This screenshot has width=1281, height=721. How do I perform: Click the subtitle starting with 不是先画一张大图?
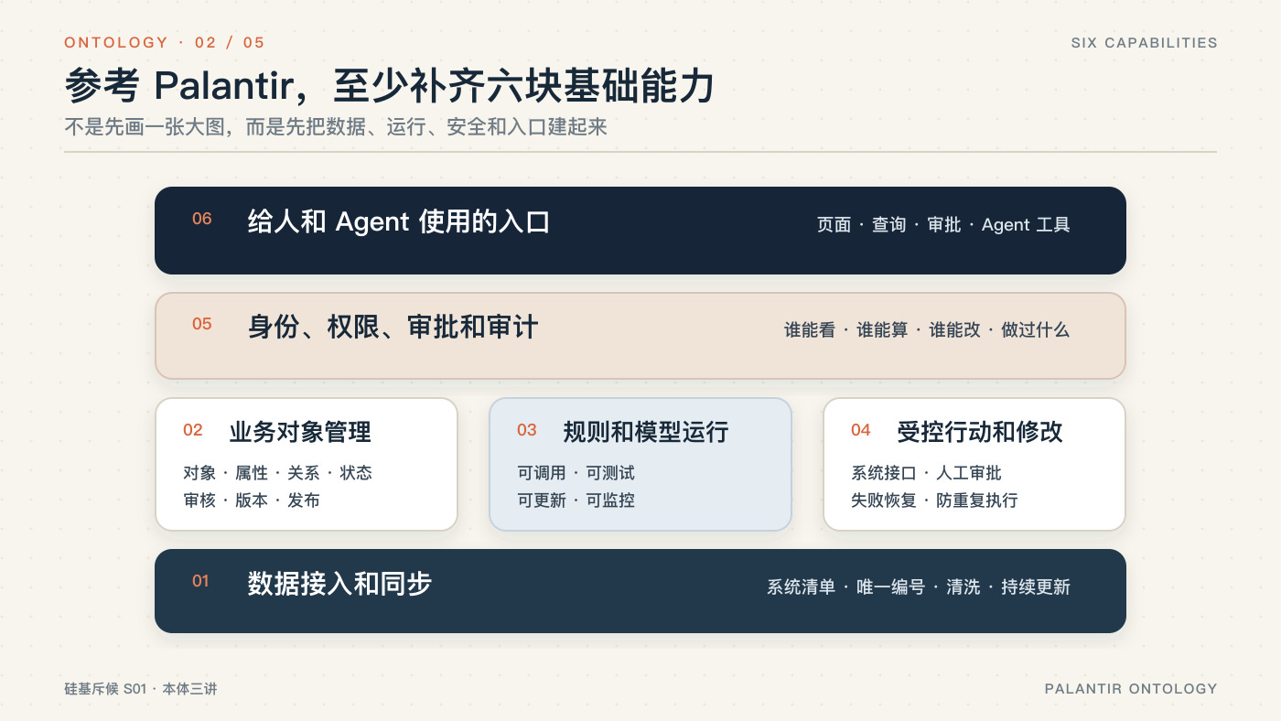tap(336, 127)
